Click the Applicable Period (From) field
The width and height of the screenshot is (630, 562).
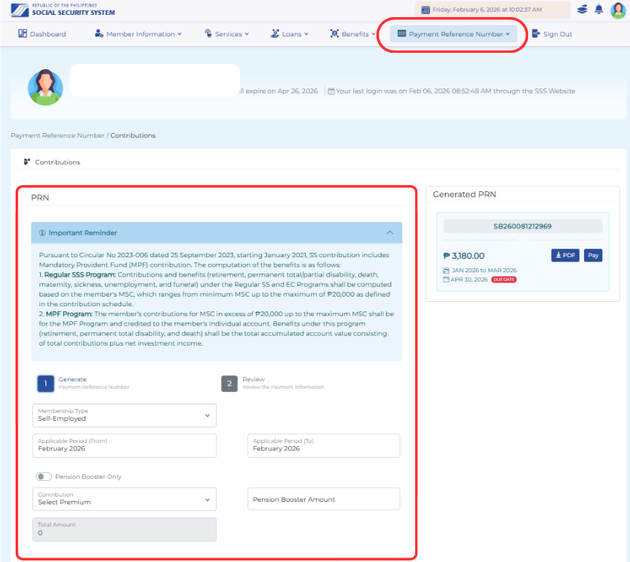pos(124,445)
